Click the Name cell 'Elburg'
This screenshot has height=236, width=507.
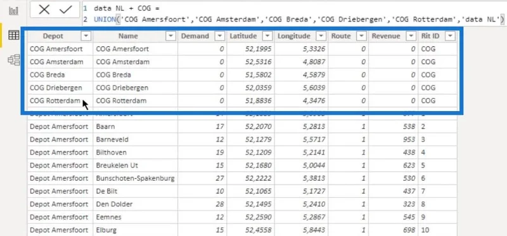(x=135, y=230)
